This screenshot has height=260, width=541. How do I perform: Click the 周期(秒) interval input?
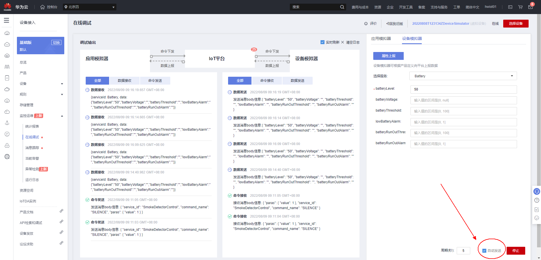point(463,251)
